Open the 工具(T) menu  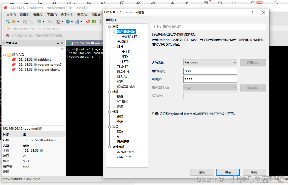52,15
